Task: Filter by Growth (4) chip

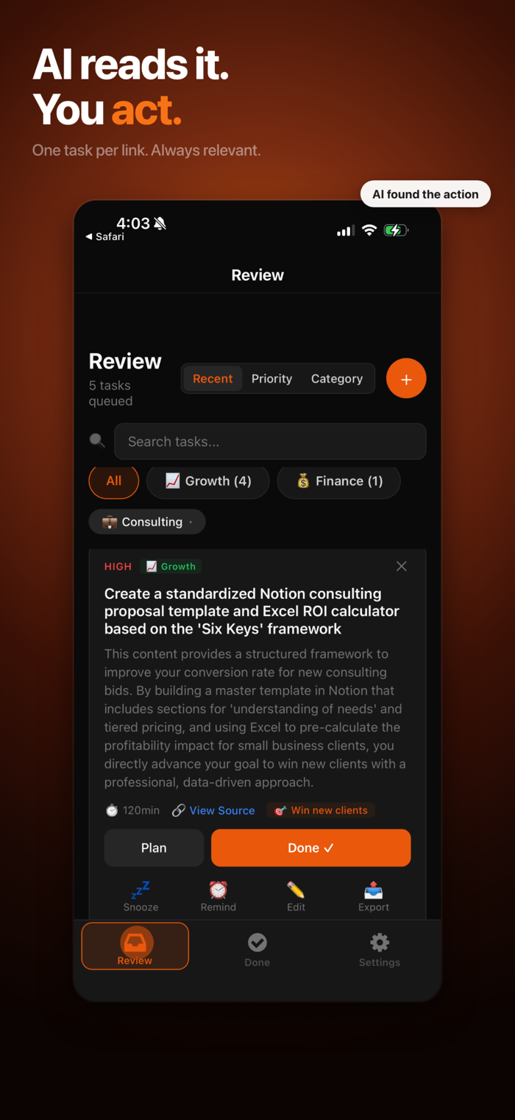Action: click(208, 481)
